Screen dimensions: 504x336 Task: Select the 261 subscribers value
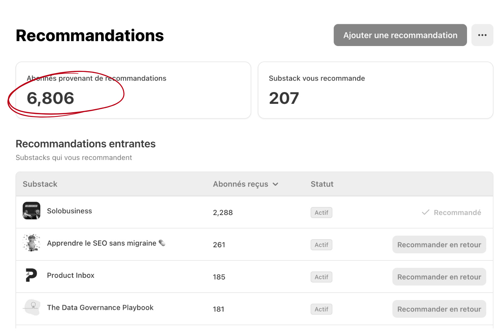[x=219, y=245]
